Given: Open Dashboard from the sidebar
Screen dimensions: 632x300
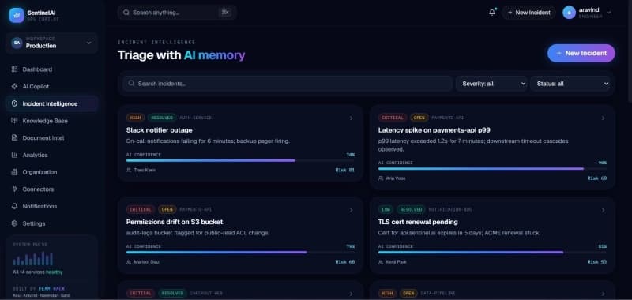Looking at the screenshot, I should point(51,69).
